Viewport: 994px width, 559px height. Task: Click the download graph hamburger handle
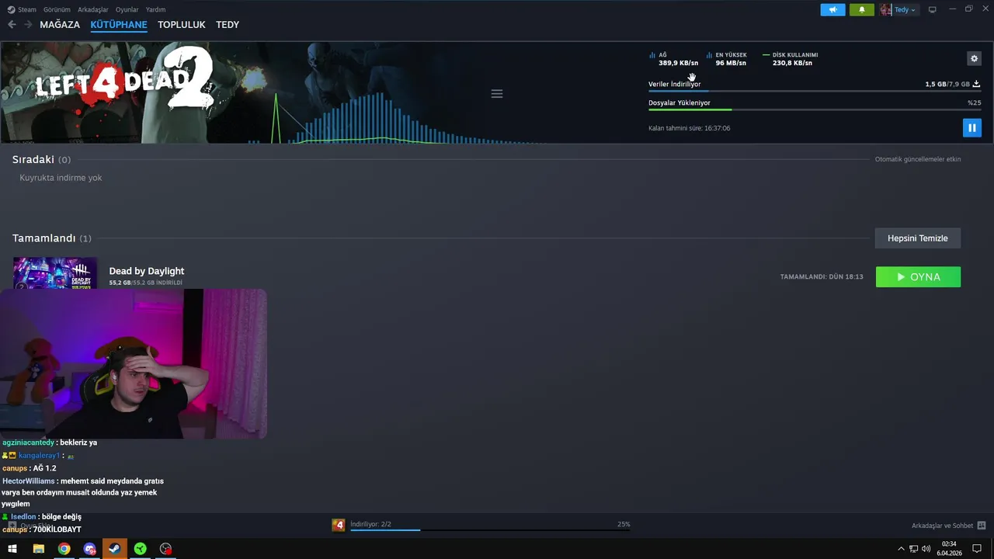497,93
